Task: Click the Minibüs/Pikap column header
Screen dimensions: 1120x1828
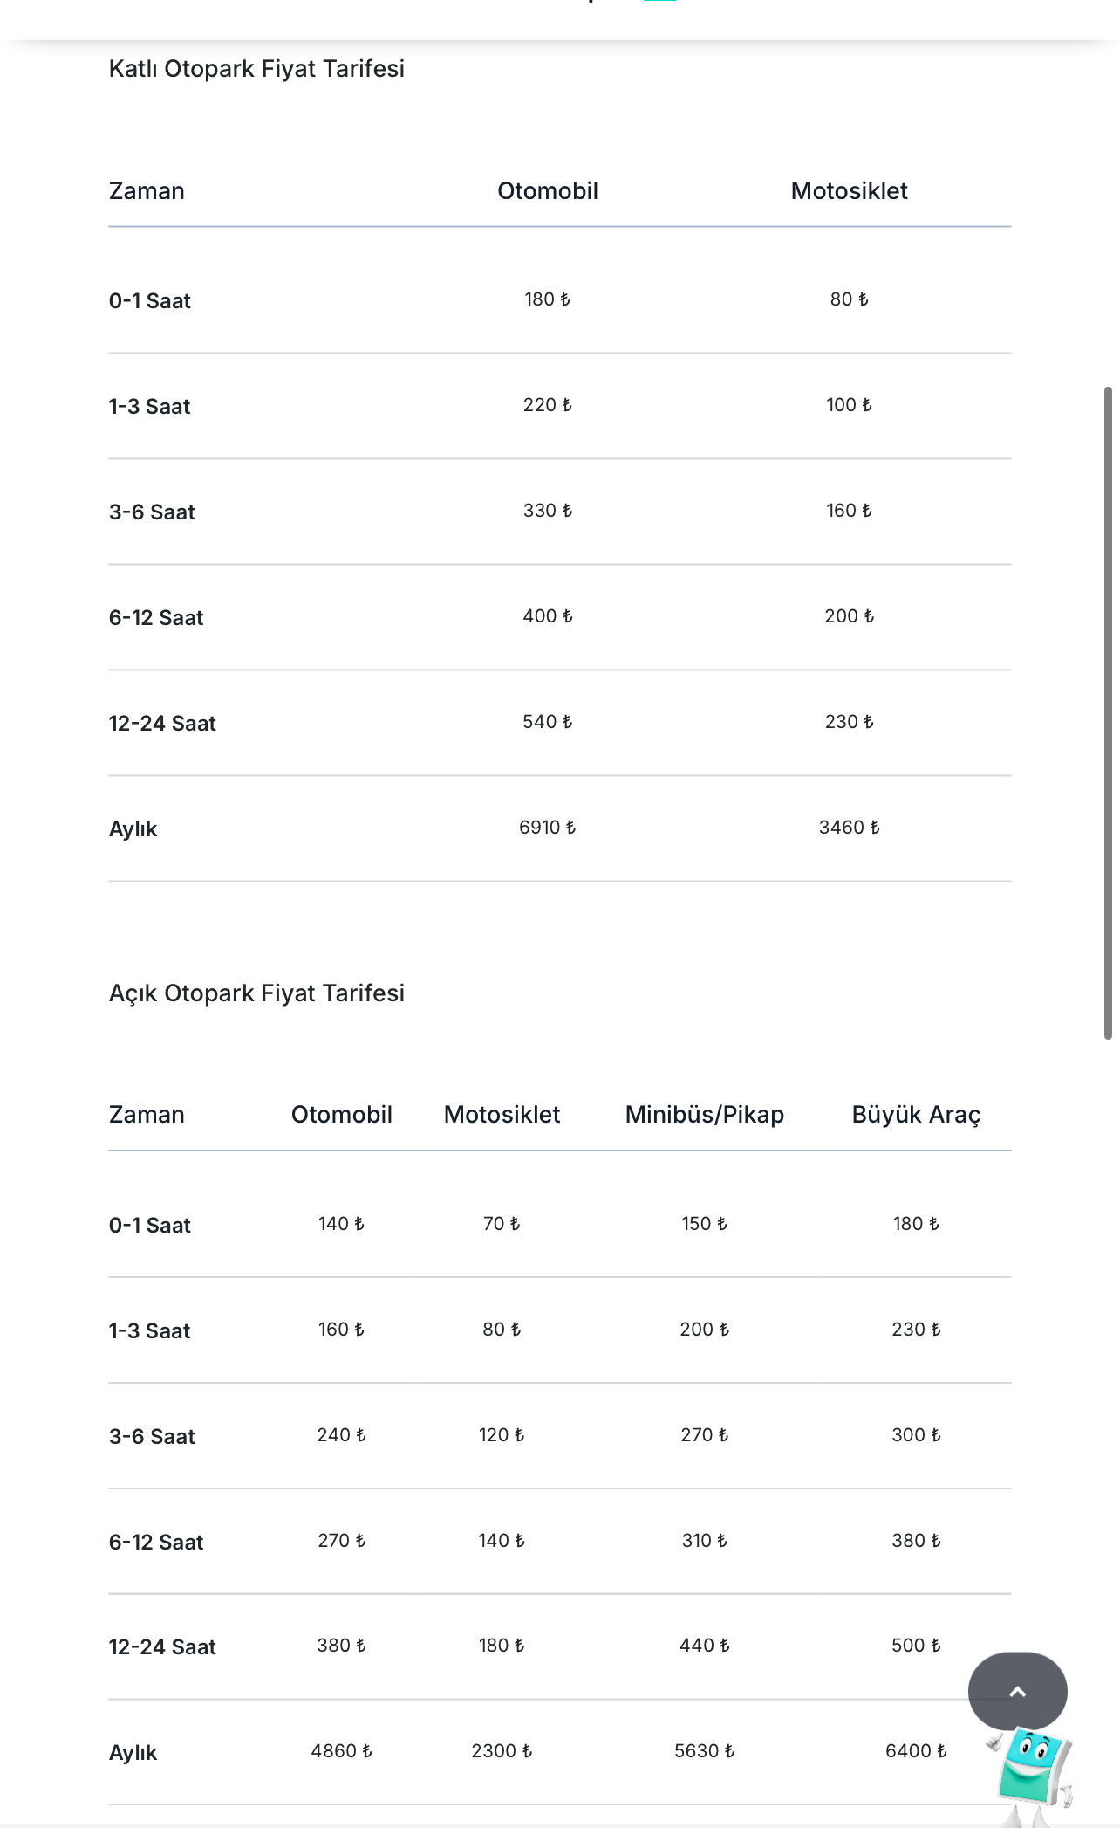Action: pos(704,1115)
